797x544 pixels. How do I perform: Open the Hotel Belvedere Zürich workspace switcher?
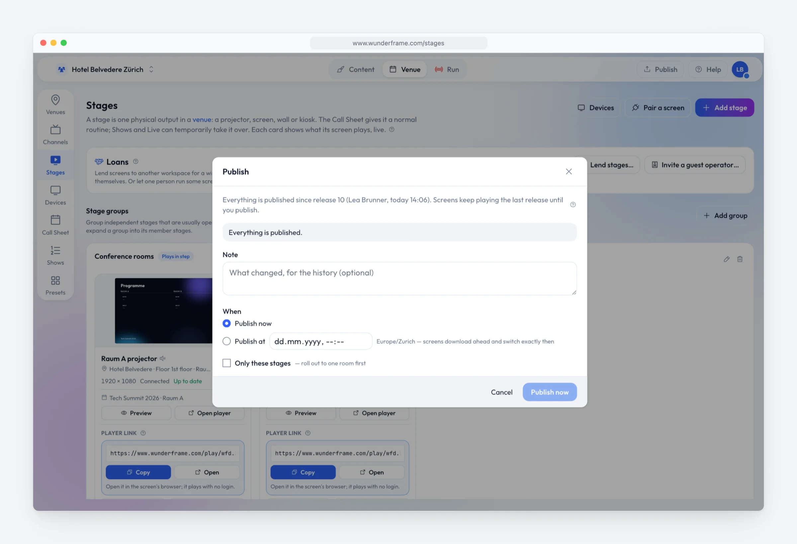(106, 69)
